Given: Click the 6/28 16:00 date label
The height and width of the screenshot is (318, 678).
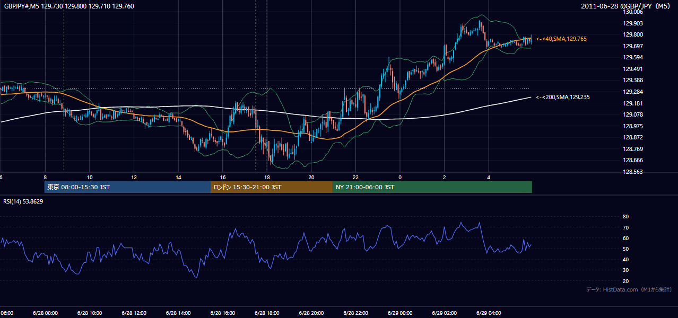Looking at the screenshot, I should coord(222,313).
